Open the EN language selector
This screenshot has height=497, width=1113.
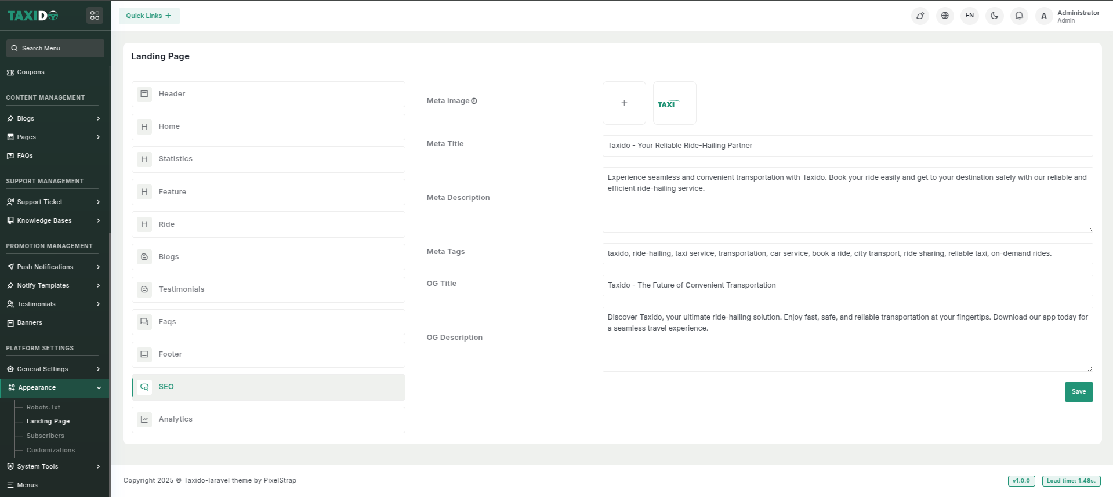pyautogui.click(x=970, y=16)
